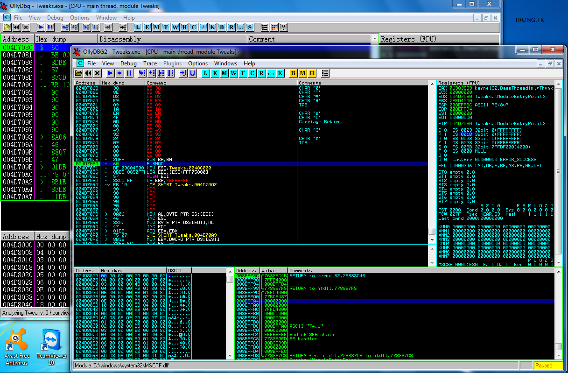Select the EAX register value 76383C33
Image resolution: width=568 pixels, height=373 pixels.
pyautogui.click(x=460, y=88)
